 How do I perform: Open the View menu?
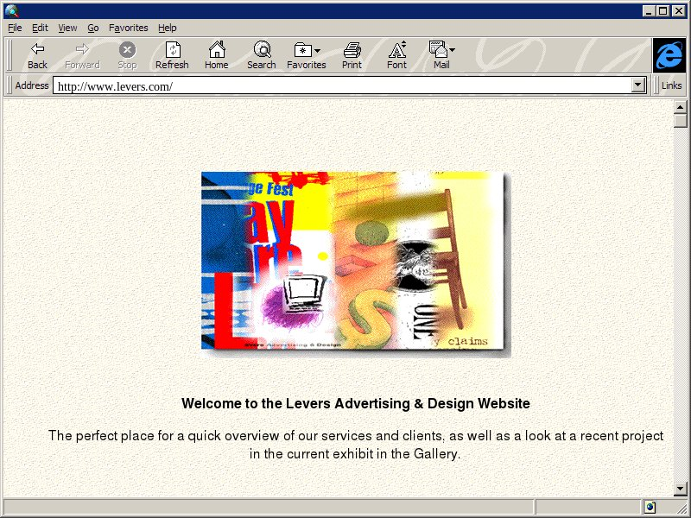pos(67,28)
